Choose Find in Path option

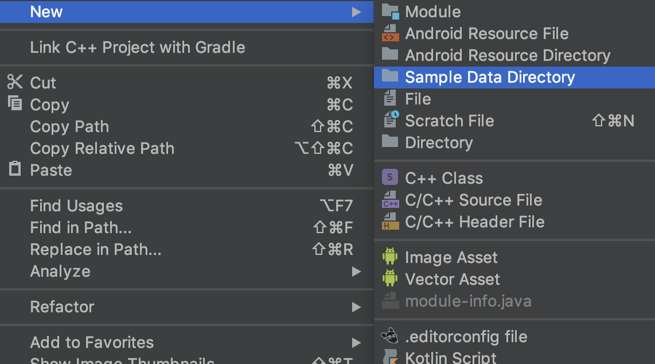pos(81,227)
